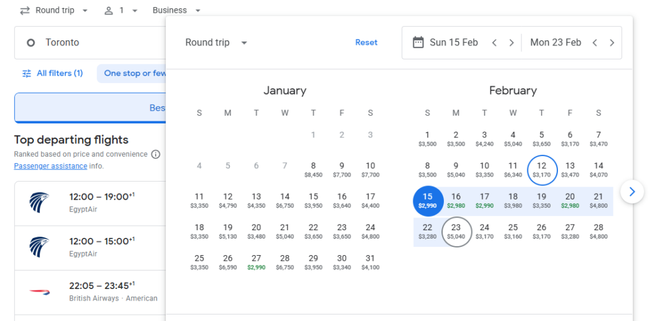Click the info icon beside ranking text
This screenshot has height=321, width=656.
point(156,155)
